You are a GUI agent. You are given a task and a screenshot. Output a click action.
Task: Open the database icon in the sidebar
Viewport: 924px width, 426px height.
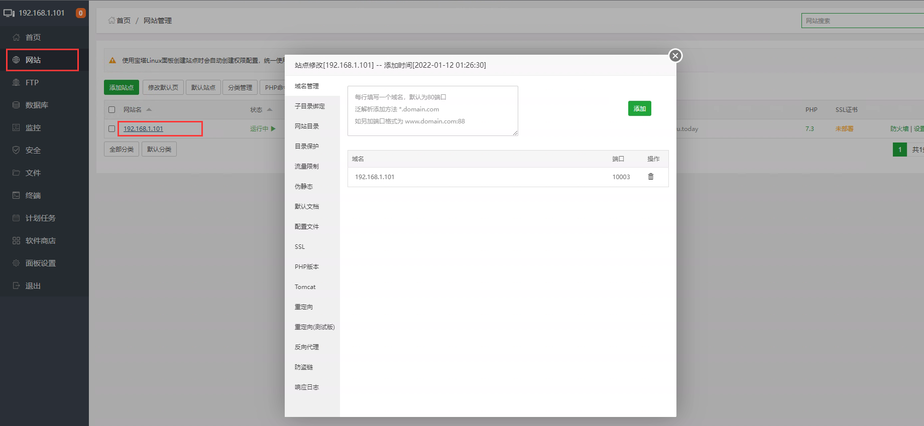pyautogui.click(x=16, y=105)
